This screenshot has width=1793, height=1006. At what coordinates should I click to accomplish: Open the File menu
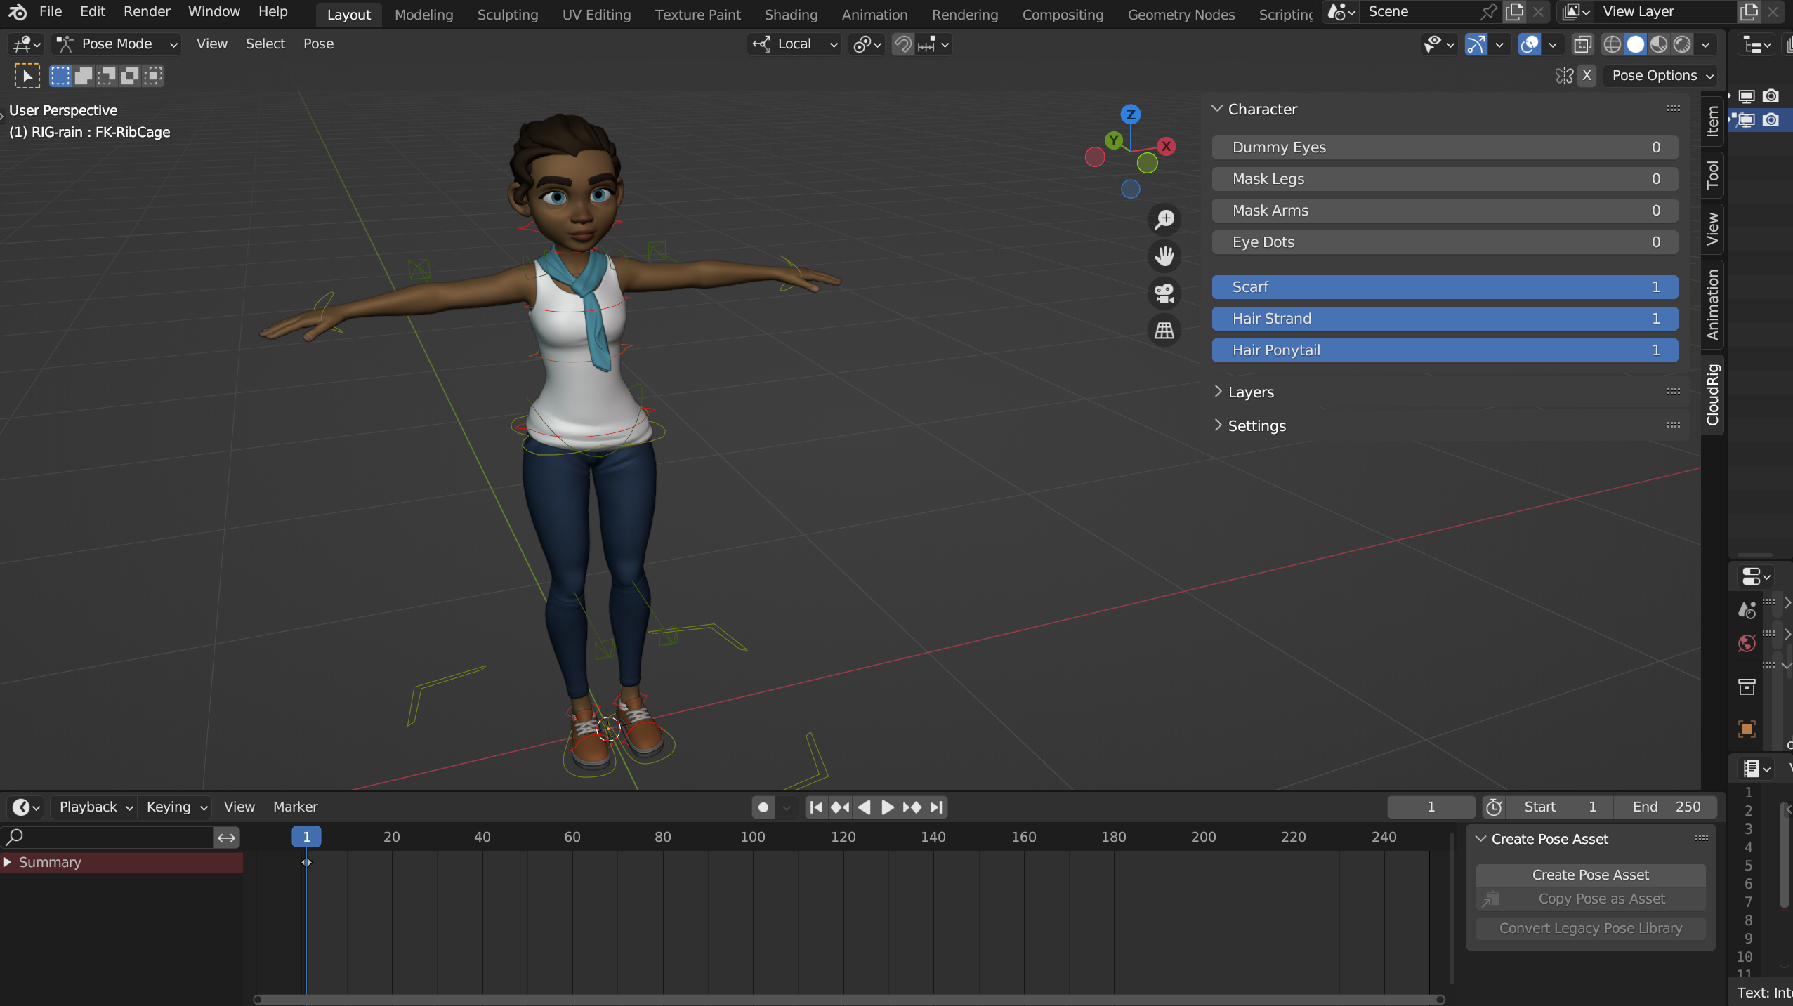pos(51,12)
